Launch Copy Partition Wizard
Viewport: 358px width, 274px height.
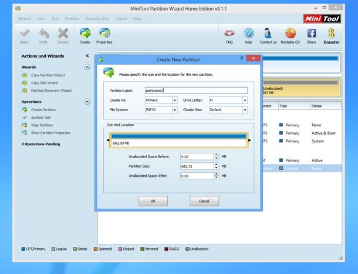pyautogui.click(x=48, y=75)
